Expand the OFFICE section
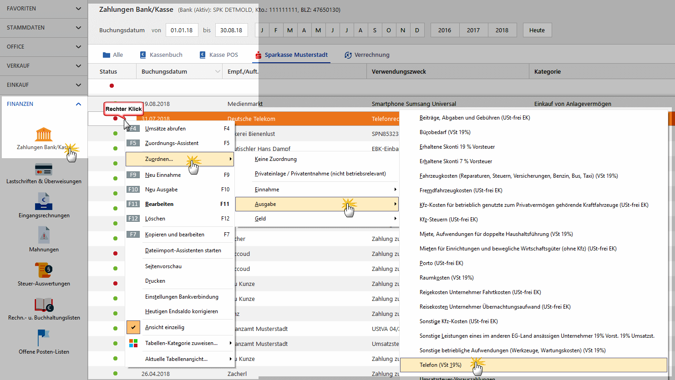The height and width of the screenshot is (380, 675). click(x=78, y=47)
